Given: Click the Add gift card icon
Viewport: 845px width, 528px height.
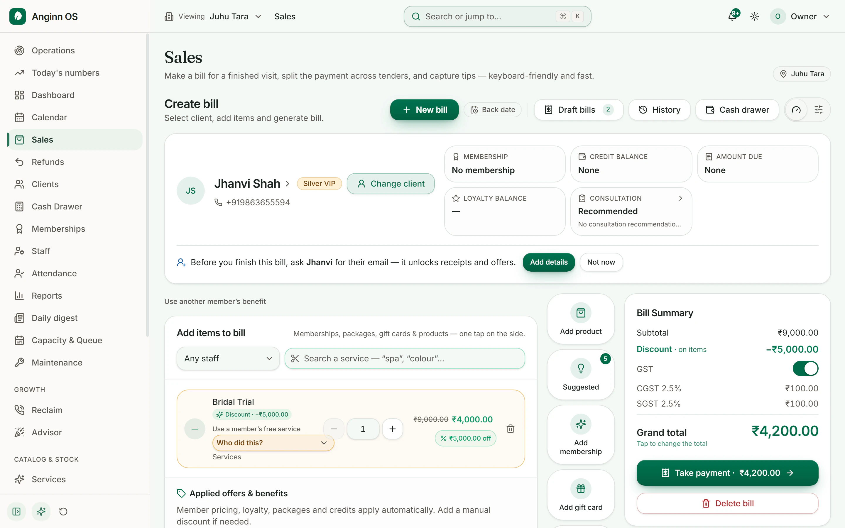Looking at the screenshot, I should 581,488.
